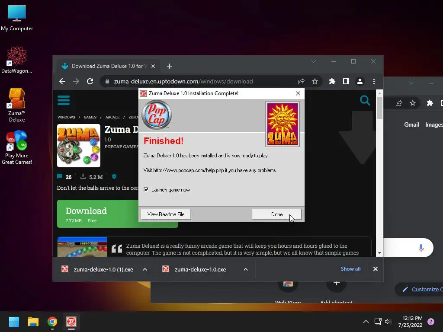Open the tab search chevron in front Chrome window
This screenshot has height=332, width=443.
coord(313,61)
